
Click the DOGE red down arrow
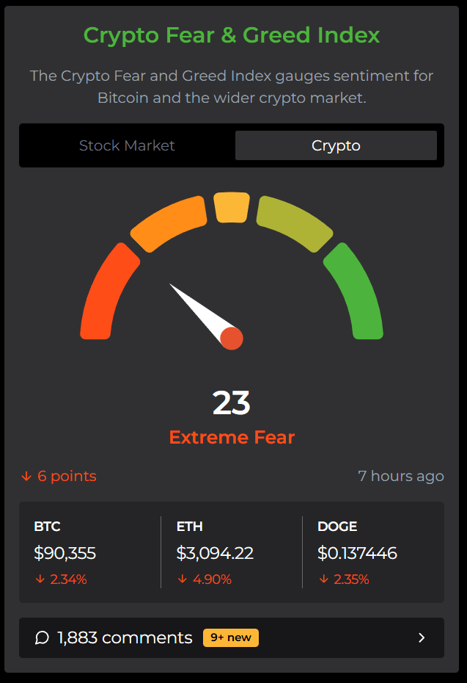pos(323,579)
